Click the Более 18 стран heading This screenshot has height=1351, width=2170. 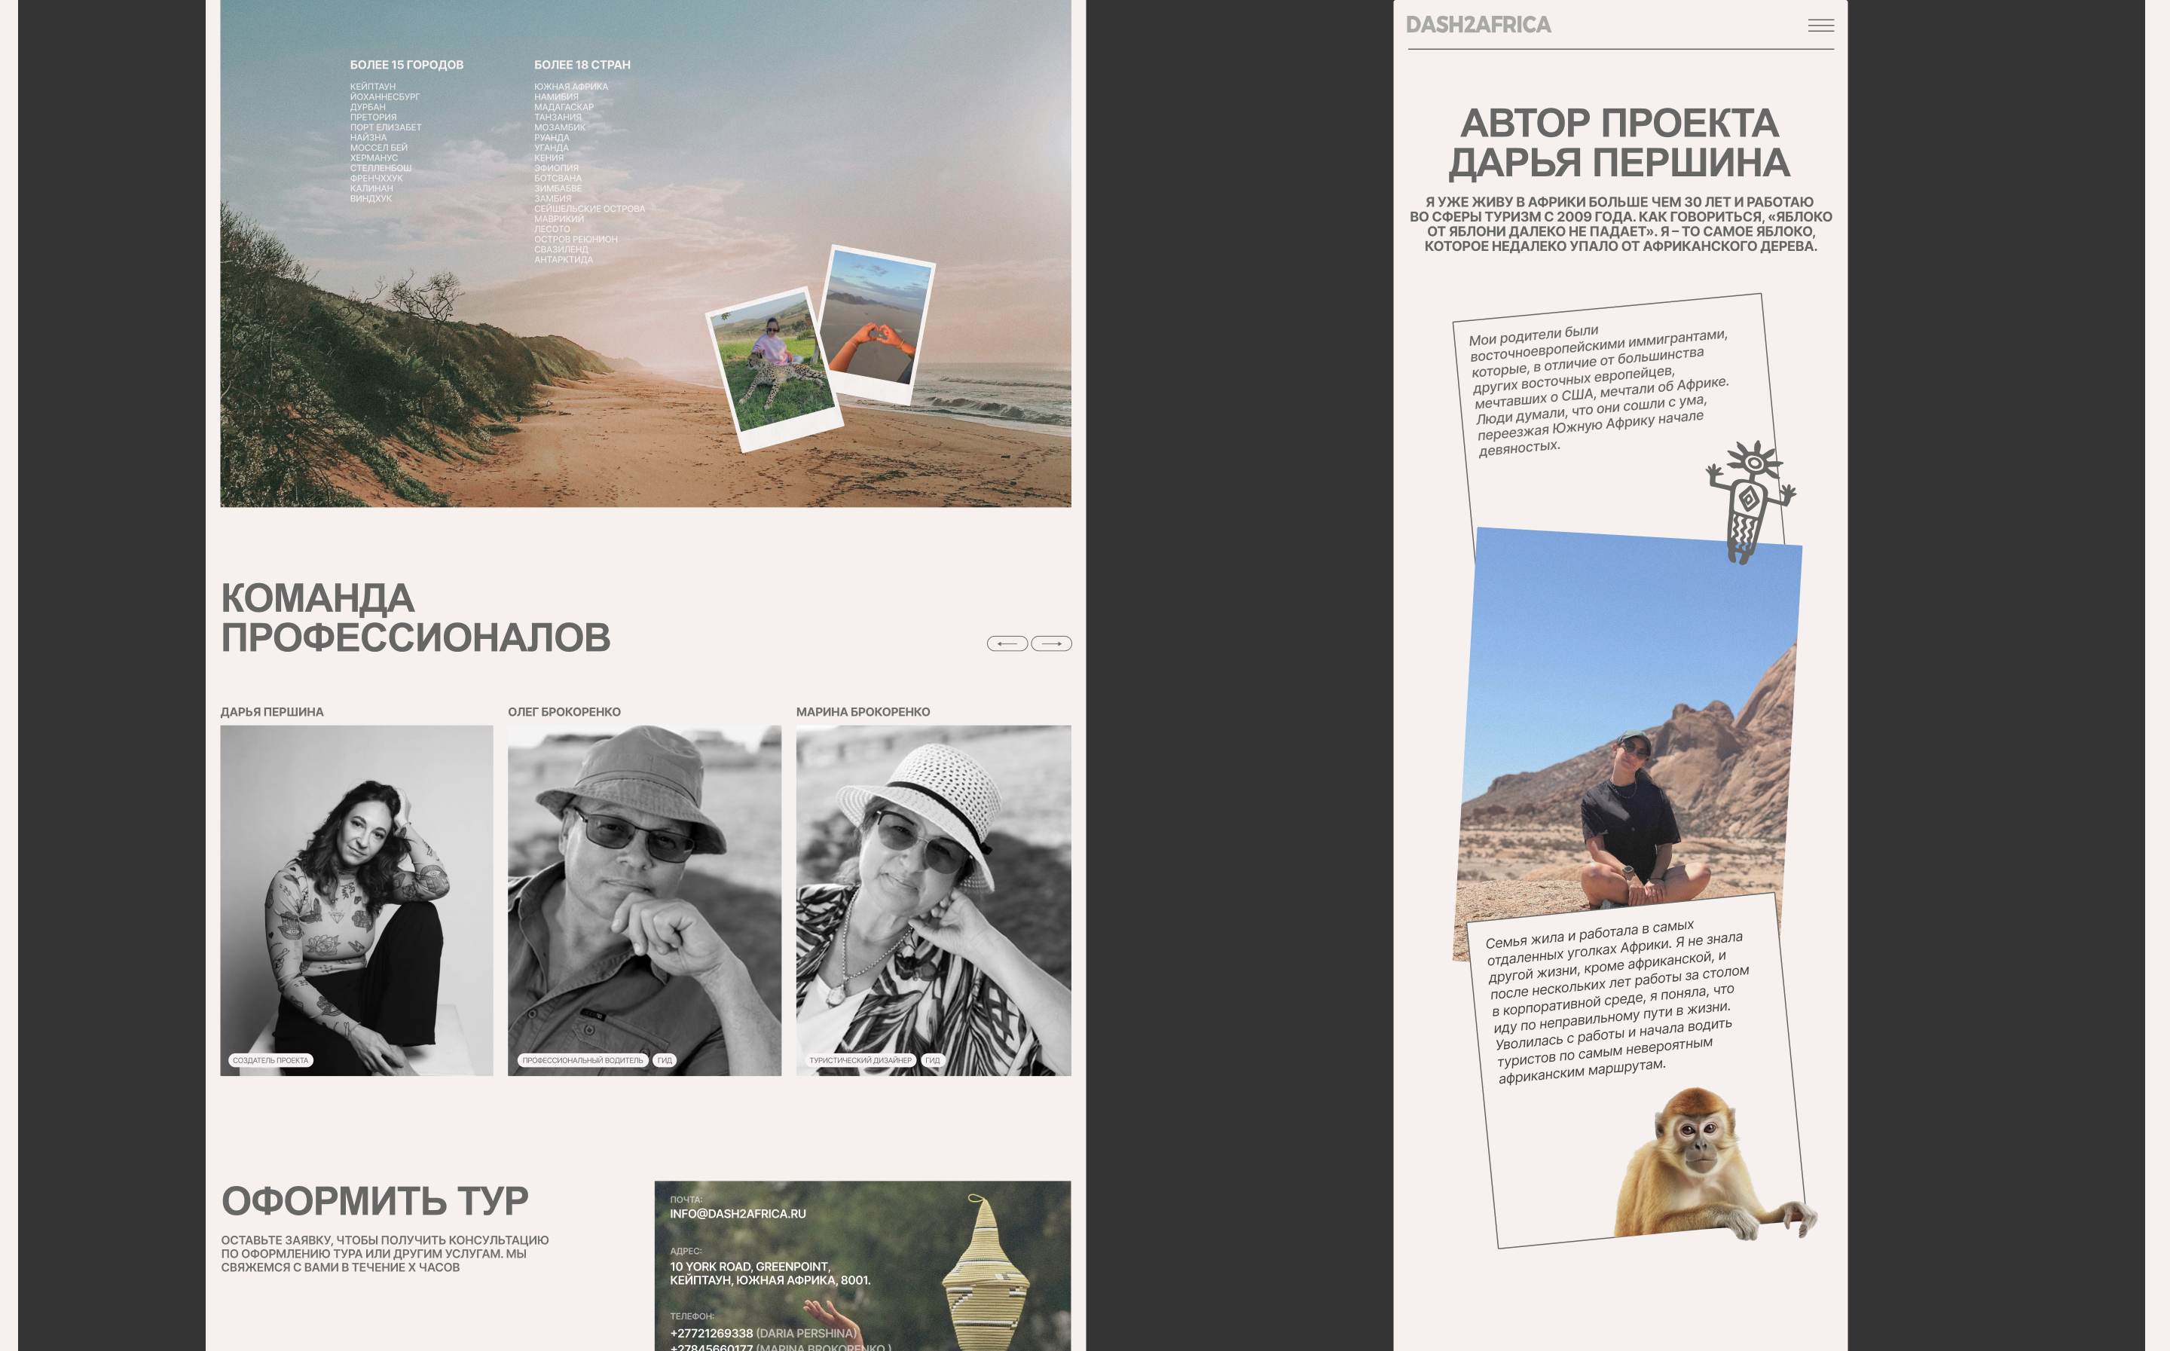582,66
